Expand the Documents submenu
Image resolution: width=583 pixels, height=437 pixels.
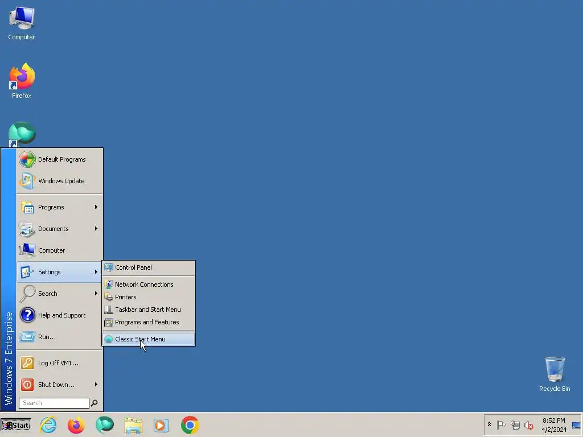pyautogui.click(x=59, y=229)
